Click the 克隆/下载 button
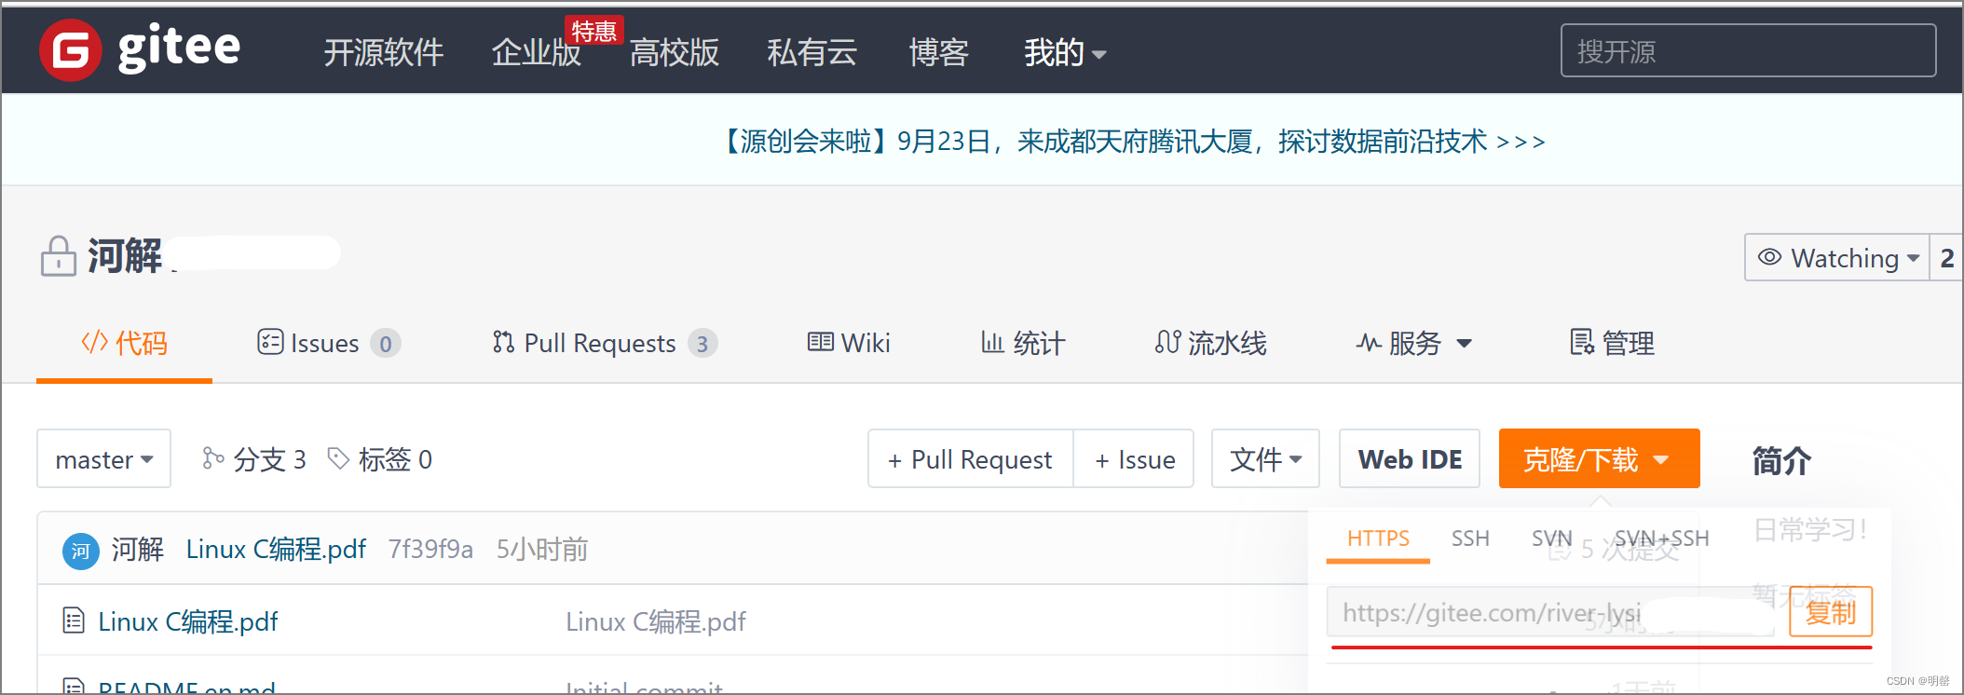The image size is (1964, 695). (x=1599, y=458)
